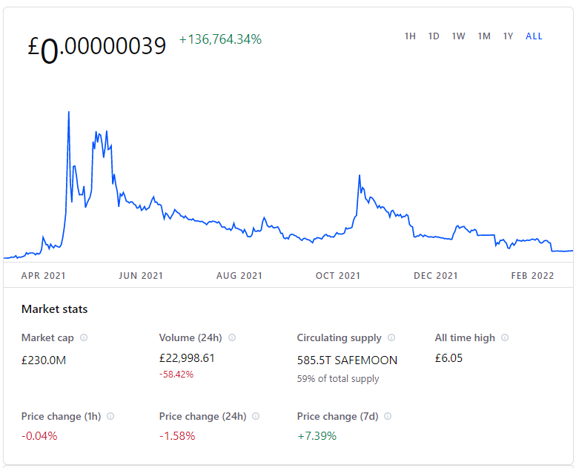
Task: Open the Price change (1h) info icon
Action: pyautogui.click(x=110, y=416)
